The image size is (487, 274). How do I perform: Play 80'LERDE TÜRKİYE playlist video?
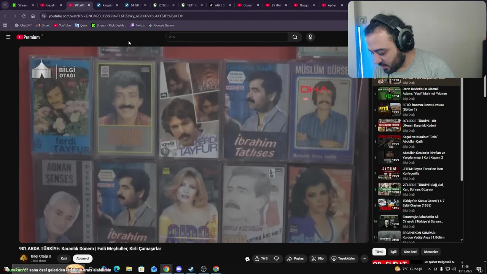pyautogui.click(x=417, y=125)
